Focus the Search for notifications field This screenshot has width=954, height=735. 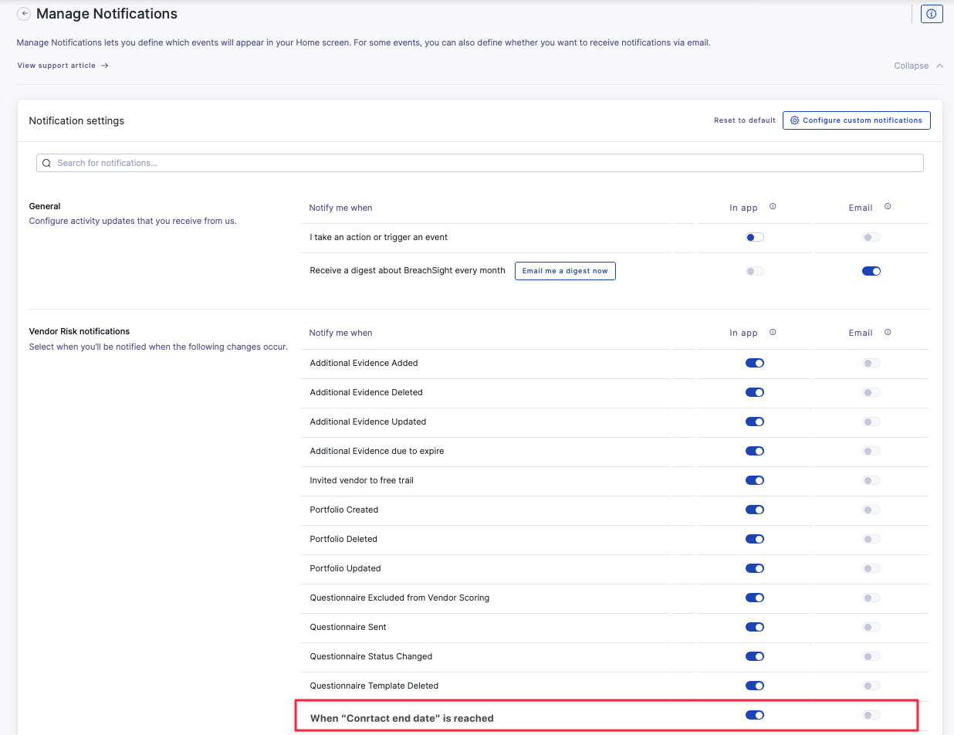[480, 163]
